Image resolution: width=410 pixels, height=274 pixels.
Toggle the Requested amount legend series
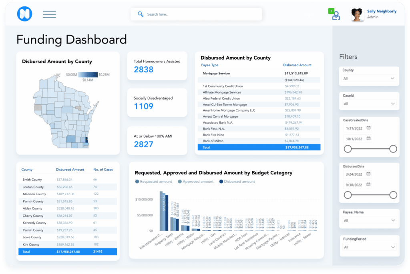click(x=153, y=181)
